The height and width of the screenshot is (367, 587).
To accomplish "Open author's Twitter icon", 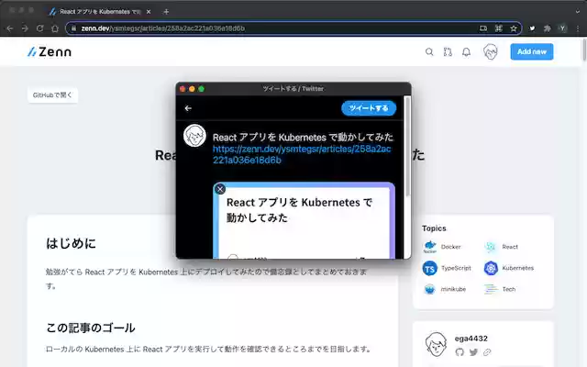I will 473,352.
